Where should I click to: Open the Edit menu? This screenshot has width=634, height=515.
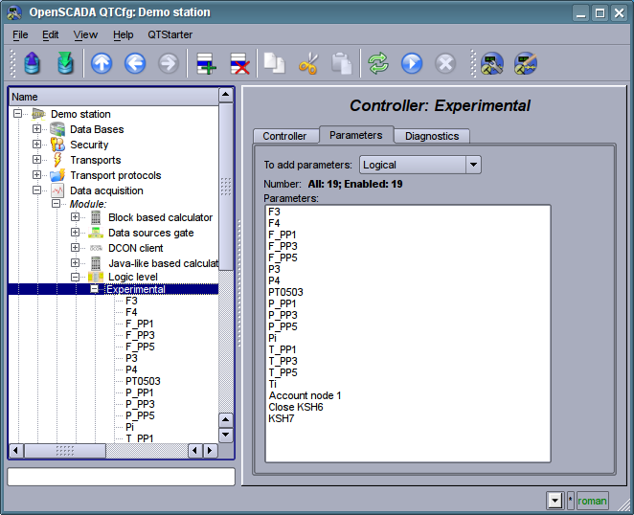(51, 34)
